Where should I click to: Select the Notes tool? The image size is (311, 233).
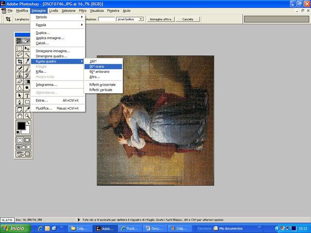19,110
